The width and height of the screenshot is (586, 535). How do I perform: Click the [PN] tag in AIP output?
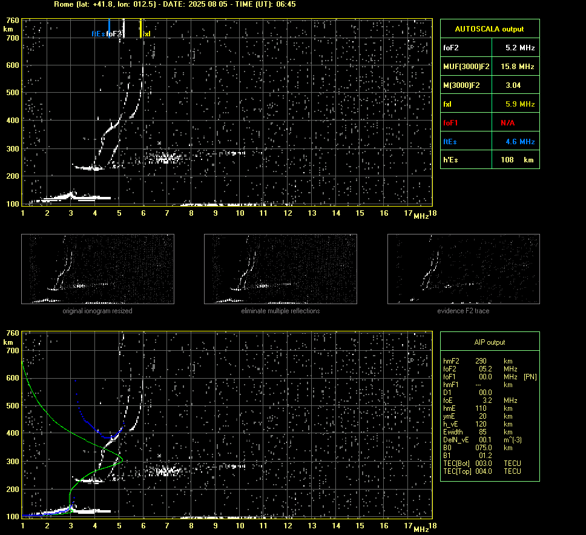click(530, 377)
